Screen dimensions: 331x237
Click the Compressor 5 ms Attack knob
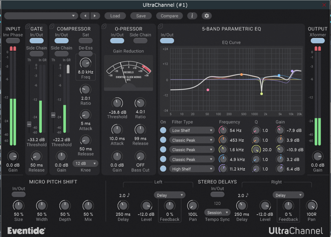pos(85,115)
